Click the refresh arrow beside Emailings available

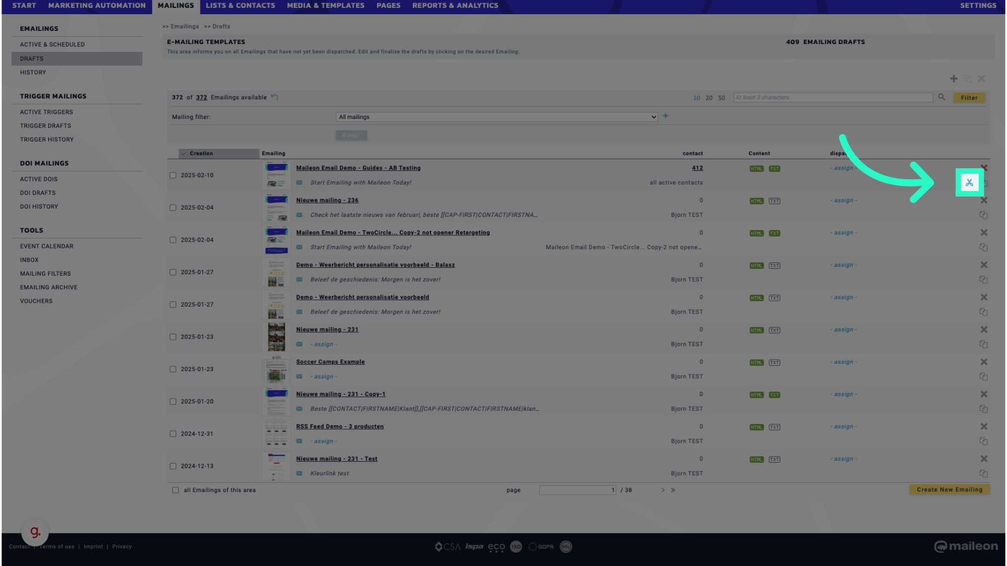point(275,97)
